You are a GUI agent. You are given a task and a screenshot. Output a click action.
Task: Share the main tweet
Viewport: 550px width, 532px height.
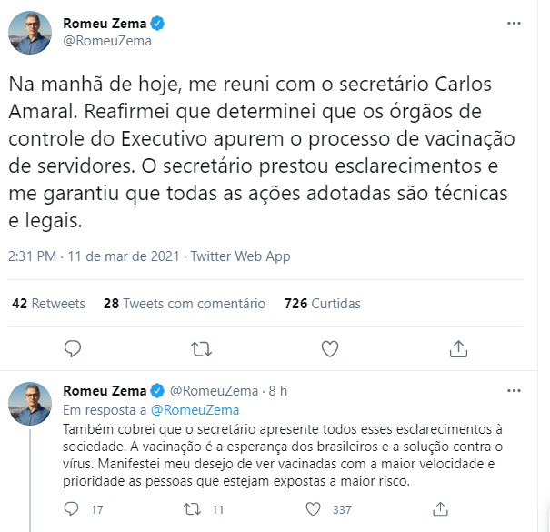coord(458,348)
